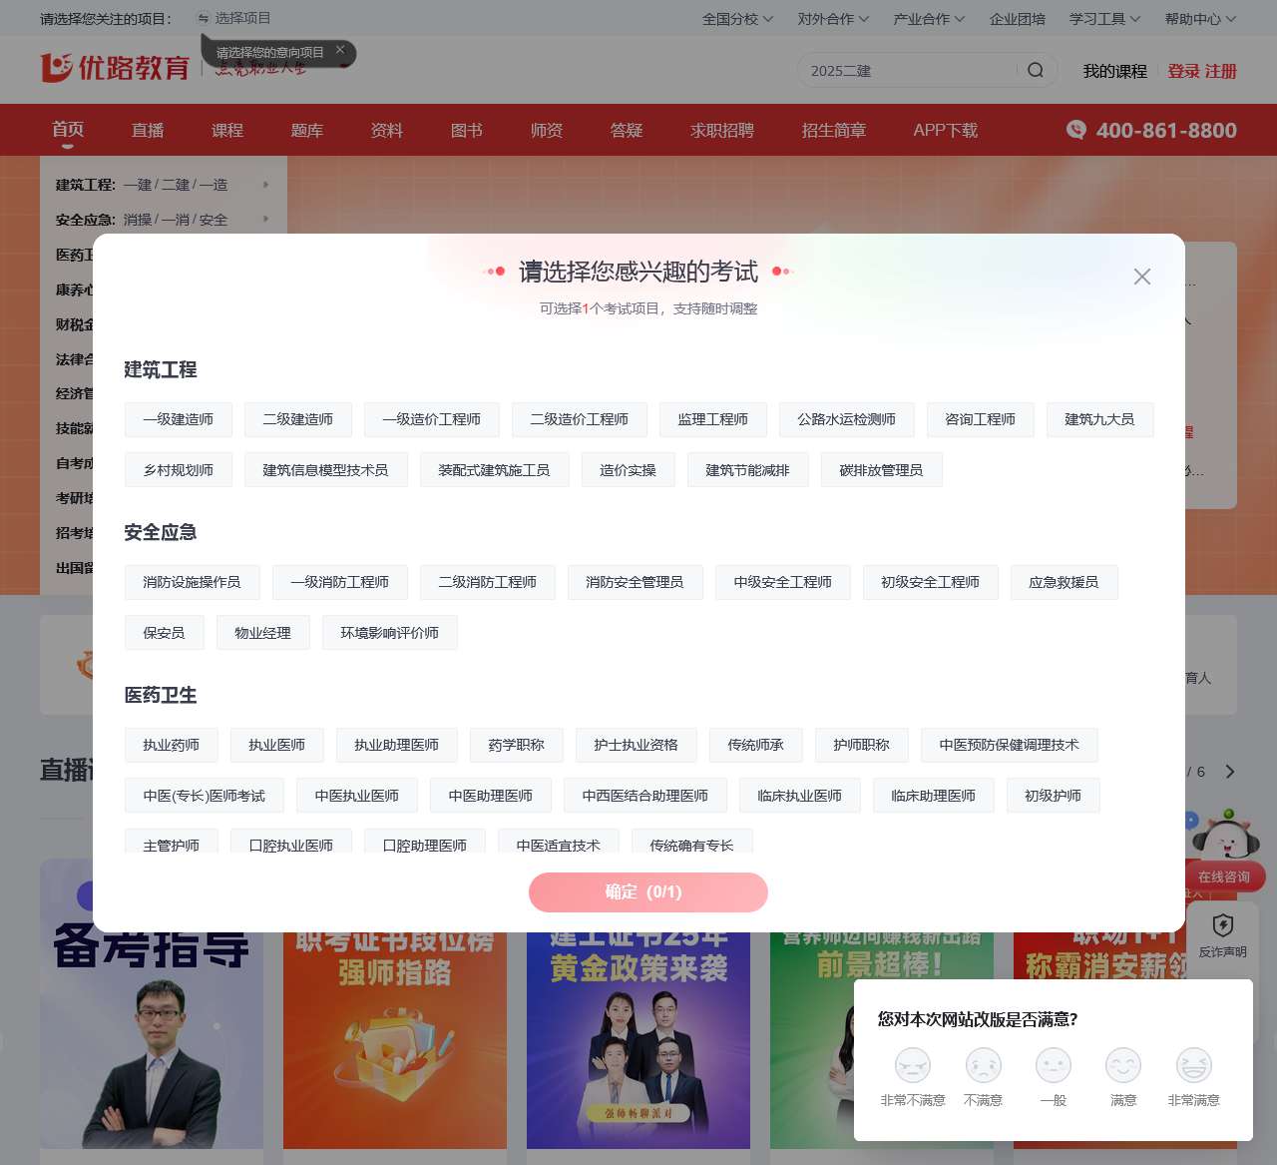Focus the 2025二建 search field

[x=908, y=70]
